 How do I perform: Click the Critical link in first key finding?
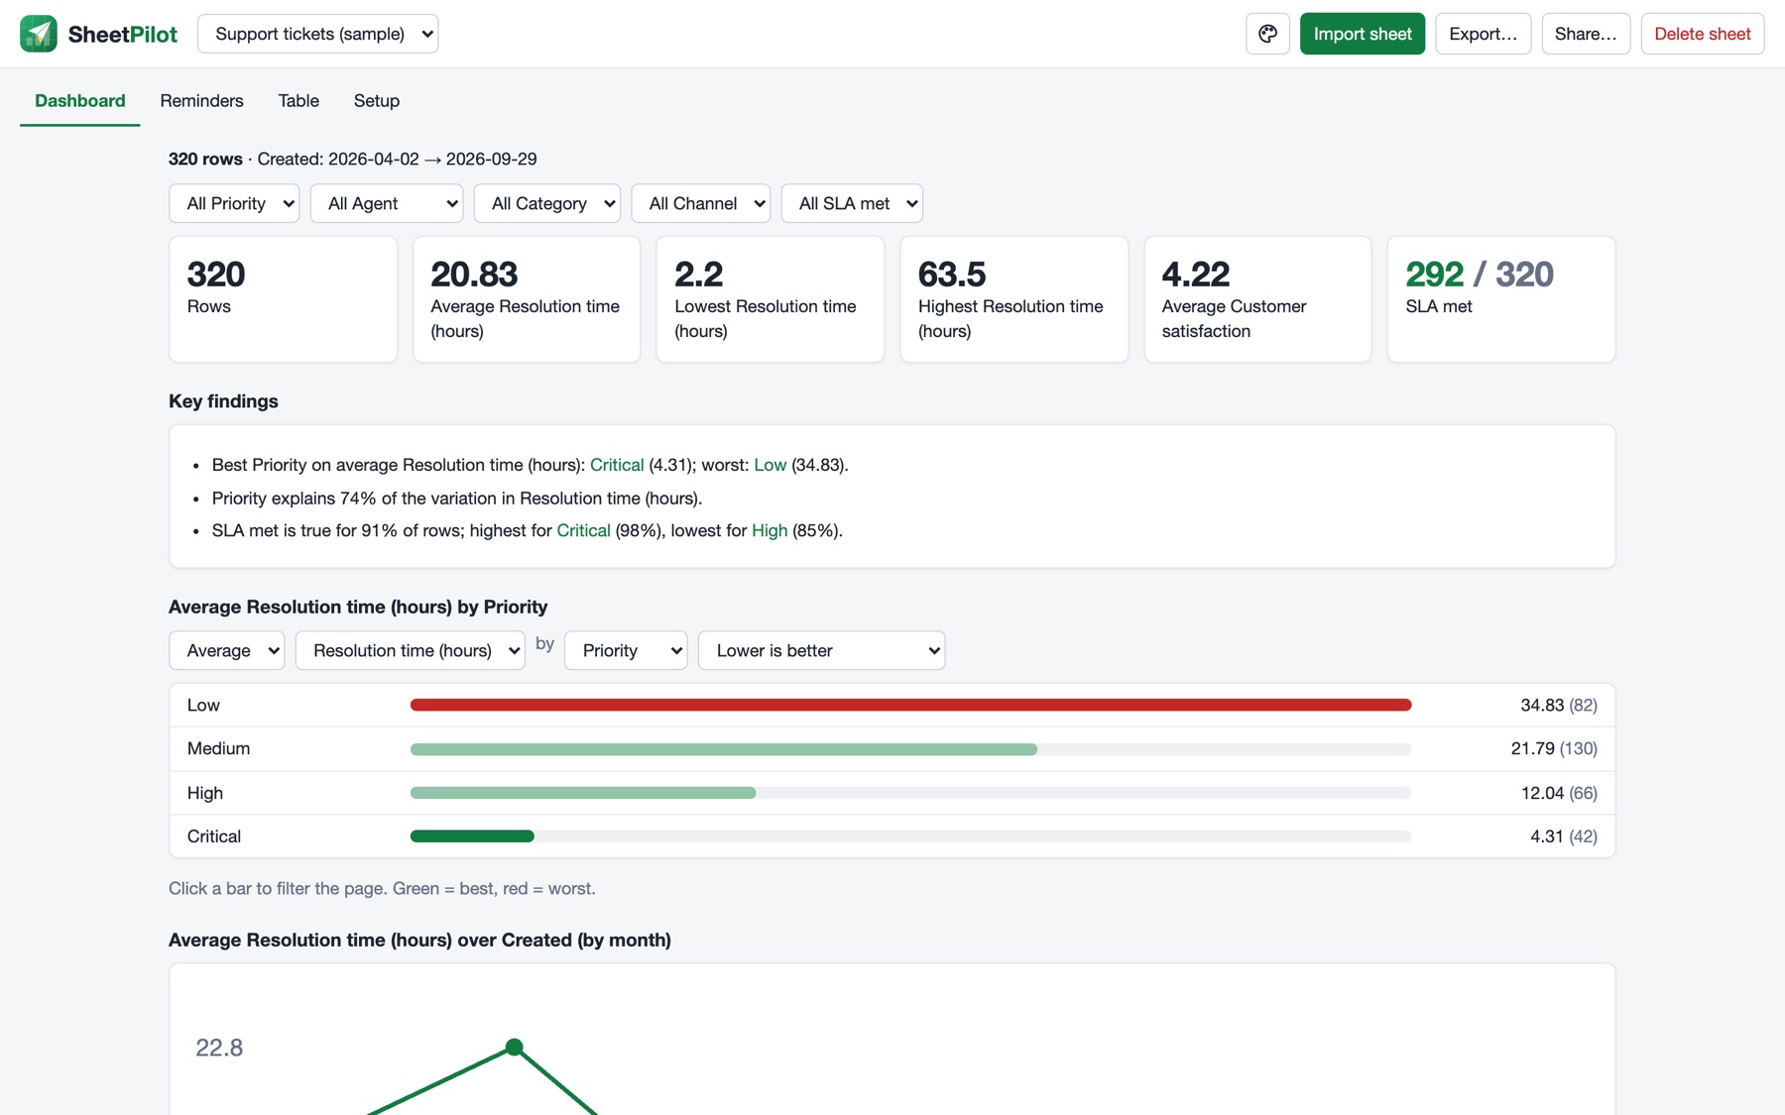[x=617, y=465]
